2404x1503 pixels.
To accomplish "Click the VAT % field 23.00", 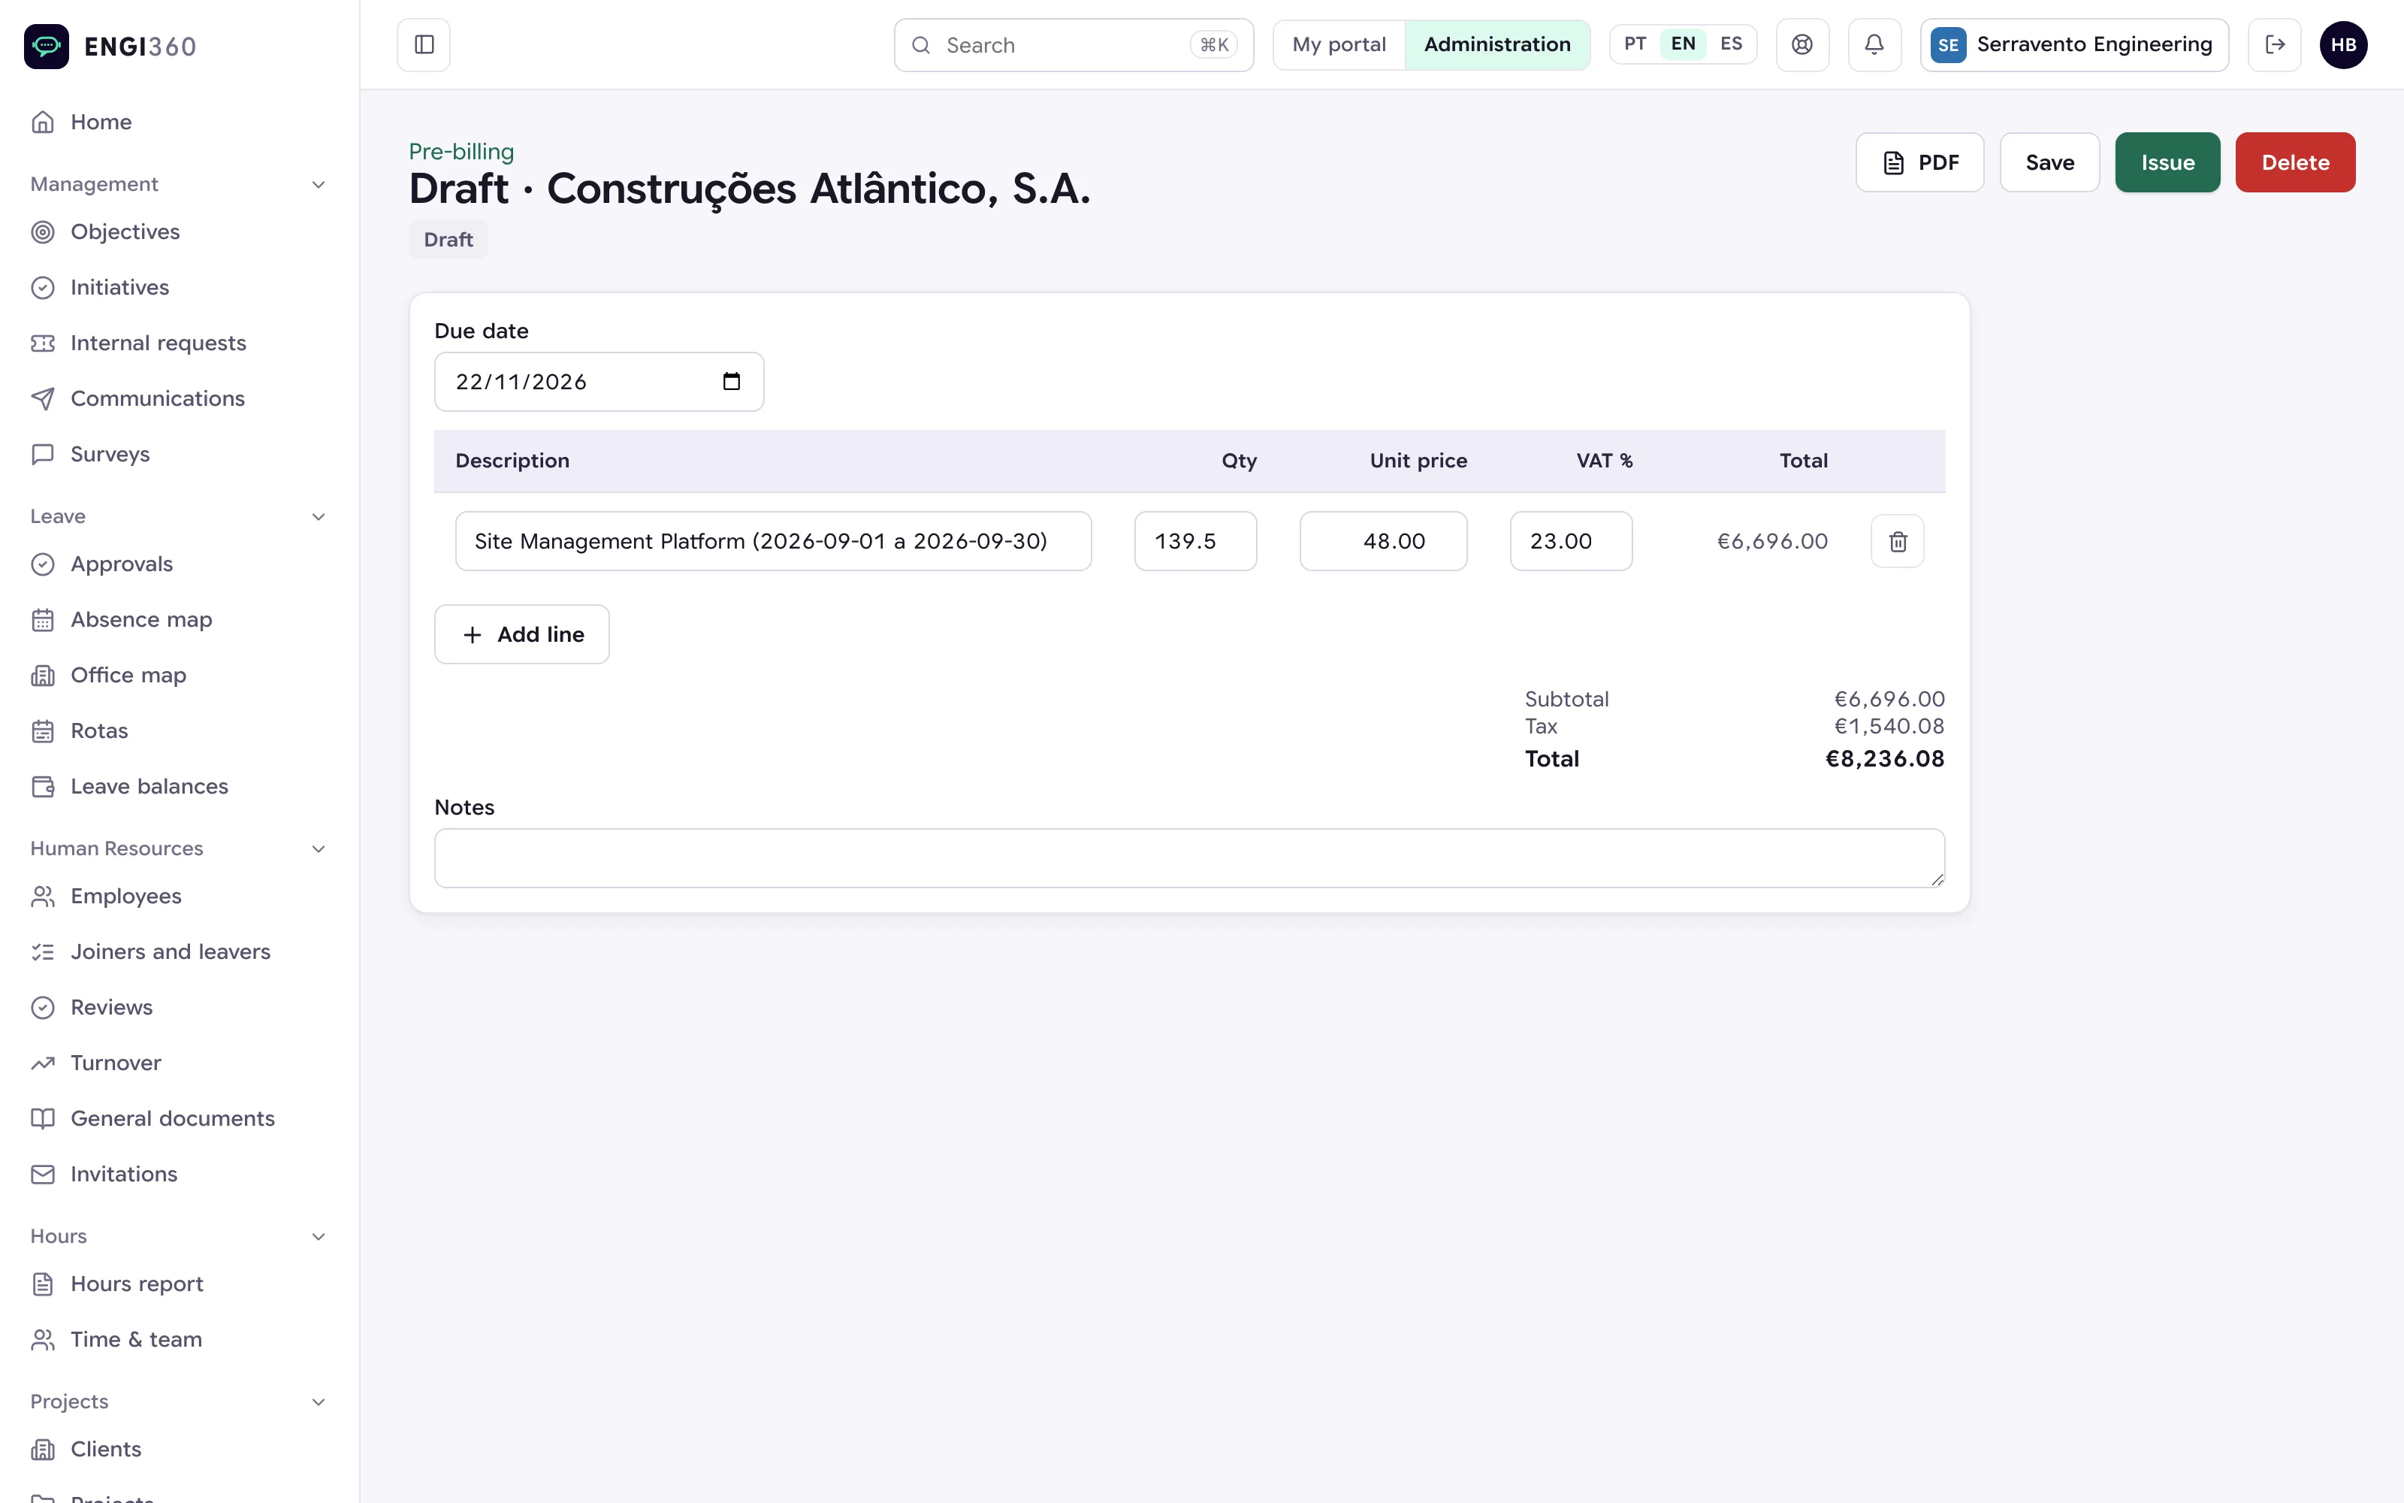I will point(1571,541).
